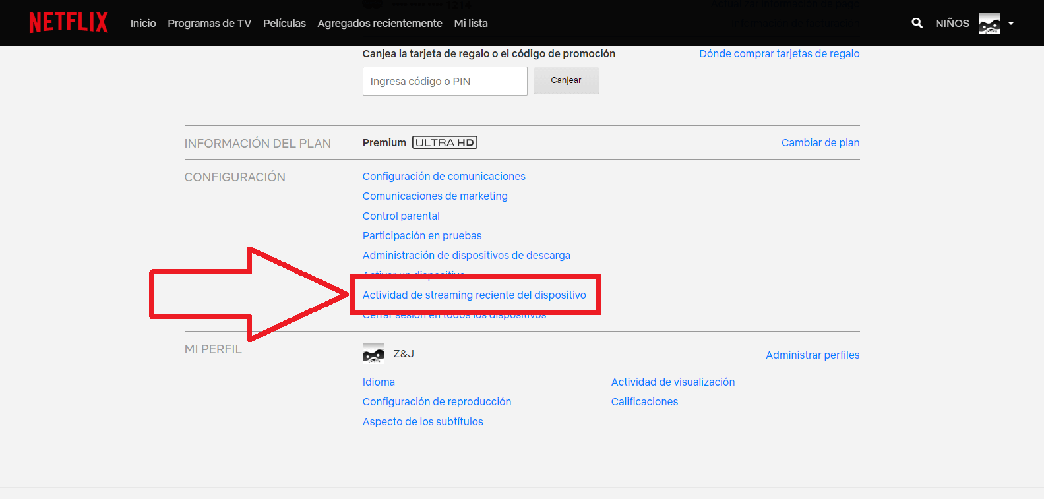Open Mi lista

click(x=471, y=23)
